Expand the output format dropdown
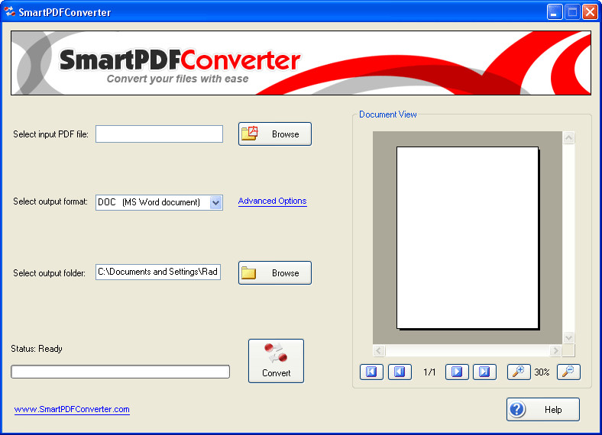 (x=215, y=202)
